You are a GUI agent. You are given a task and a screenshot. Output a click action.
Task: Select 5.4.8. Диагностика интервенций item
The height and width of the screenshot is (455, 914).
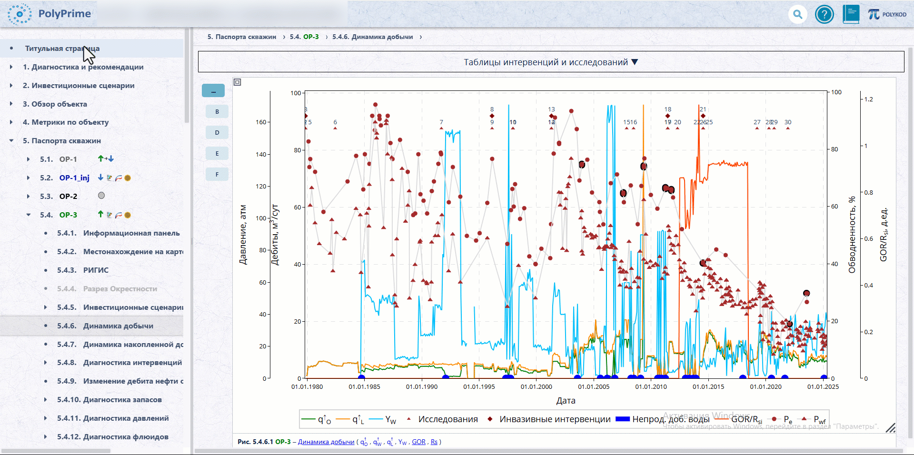119,362
